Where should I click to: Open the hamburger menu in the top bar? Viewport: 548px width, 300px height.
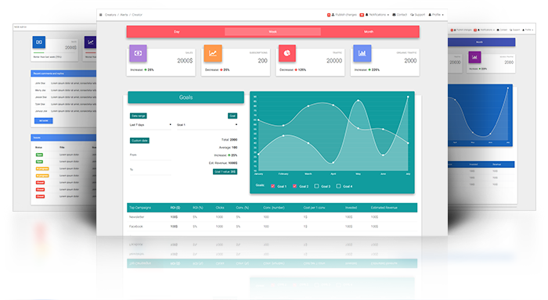[101, 15]
